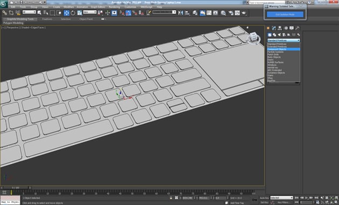Collapse the Standard Primitives category dropdown

click(x=284, y=40)
